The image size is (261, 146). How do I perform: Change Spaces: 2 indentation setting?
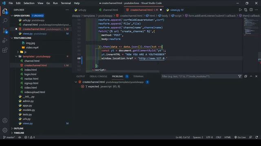[x=198, y=137]
